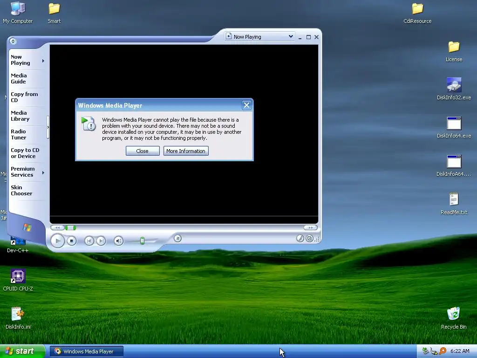Screen dimensions: 477x358
Task: Select the My Computer desktop icon
Action: tap(18, 12)
